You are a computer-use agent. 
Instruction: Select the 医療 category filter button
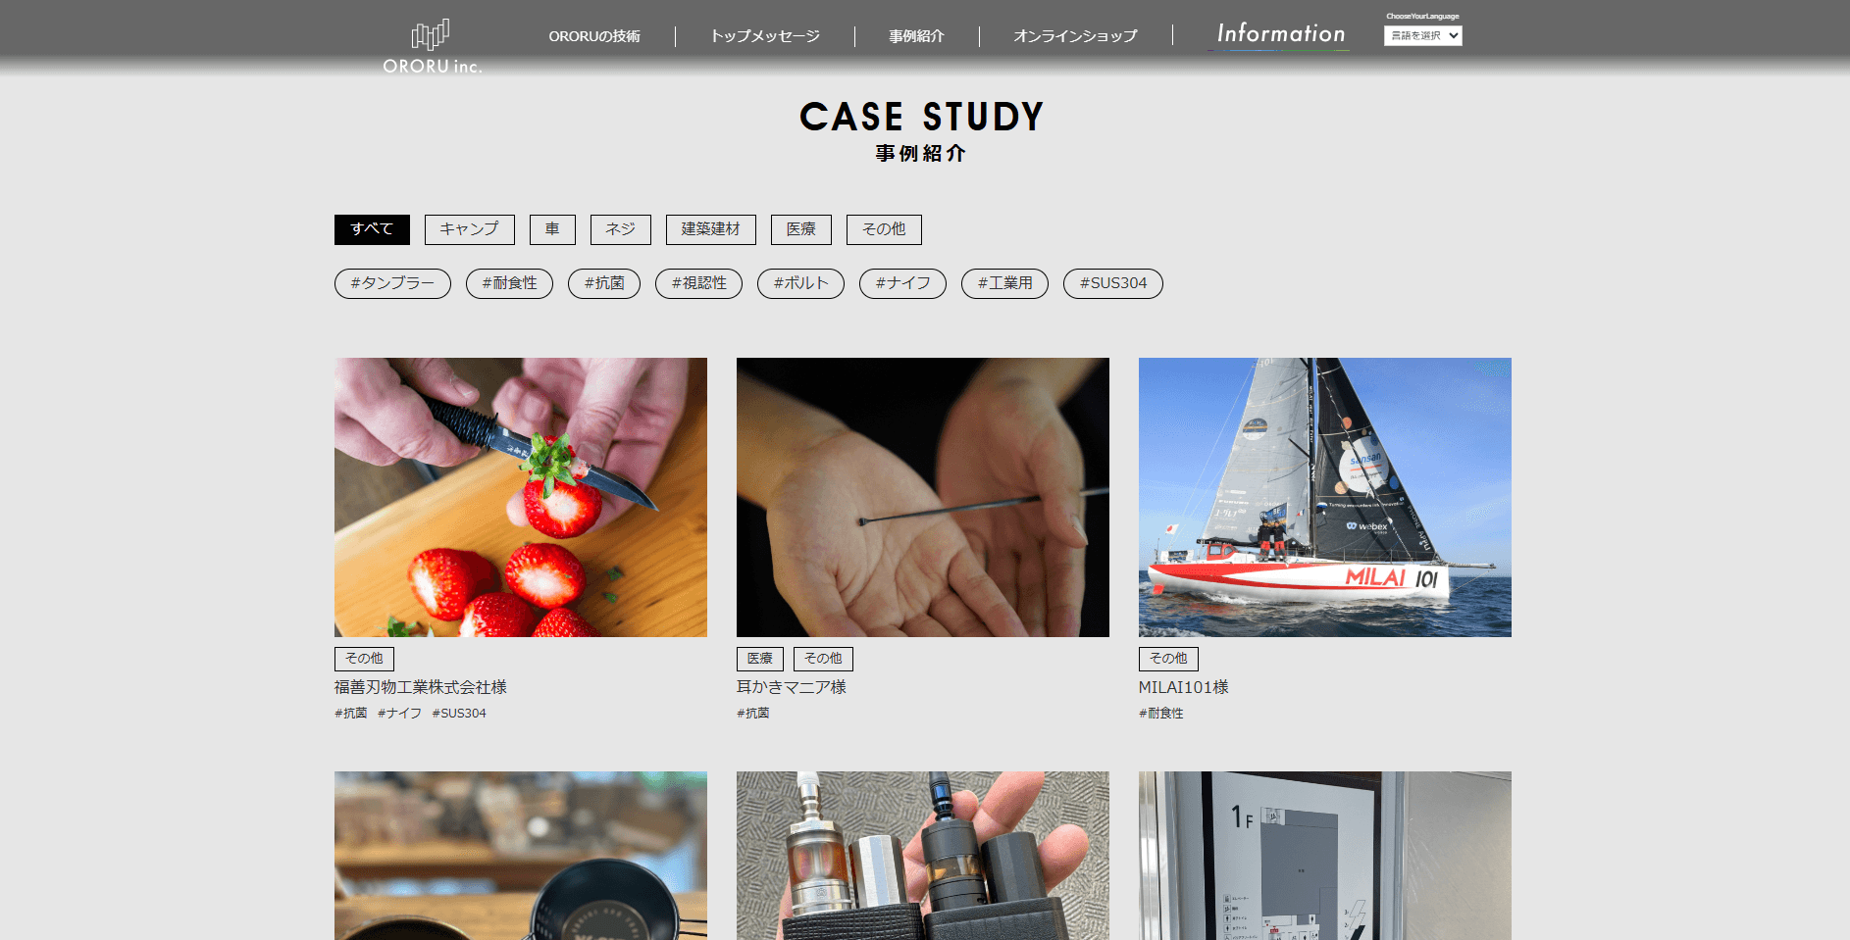(x=801, y=229)
